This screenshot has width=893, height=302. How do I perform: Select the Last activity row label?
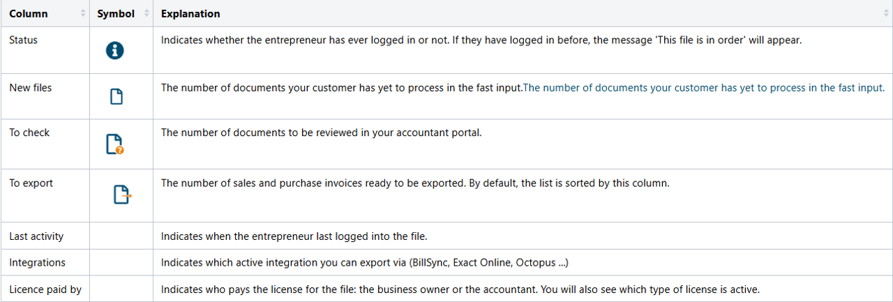pos(36,236)
